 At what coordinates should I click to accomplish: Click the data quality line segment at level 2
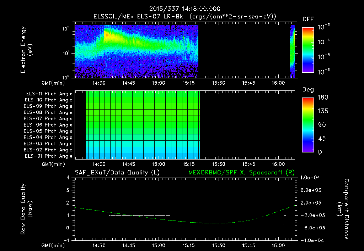[97, 203]
